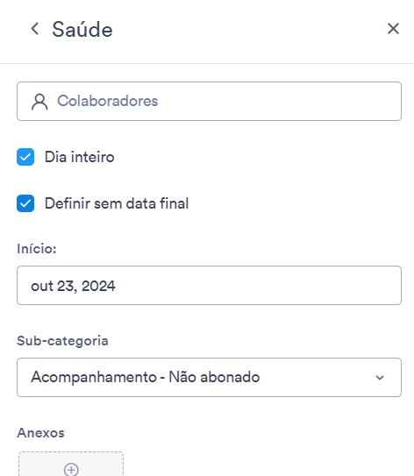Click the dropdown chevron arrow in Sub-categoria

[x=380, y=378]
